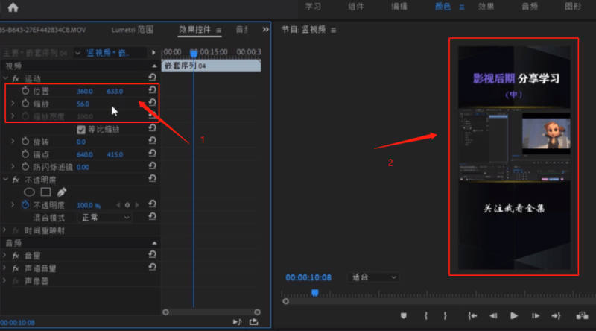Viewport: 596px width, 331px height.
Task: Go to previous 不透明度 keyframe
Action: (118, 205)
